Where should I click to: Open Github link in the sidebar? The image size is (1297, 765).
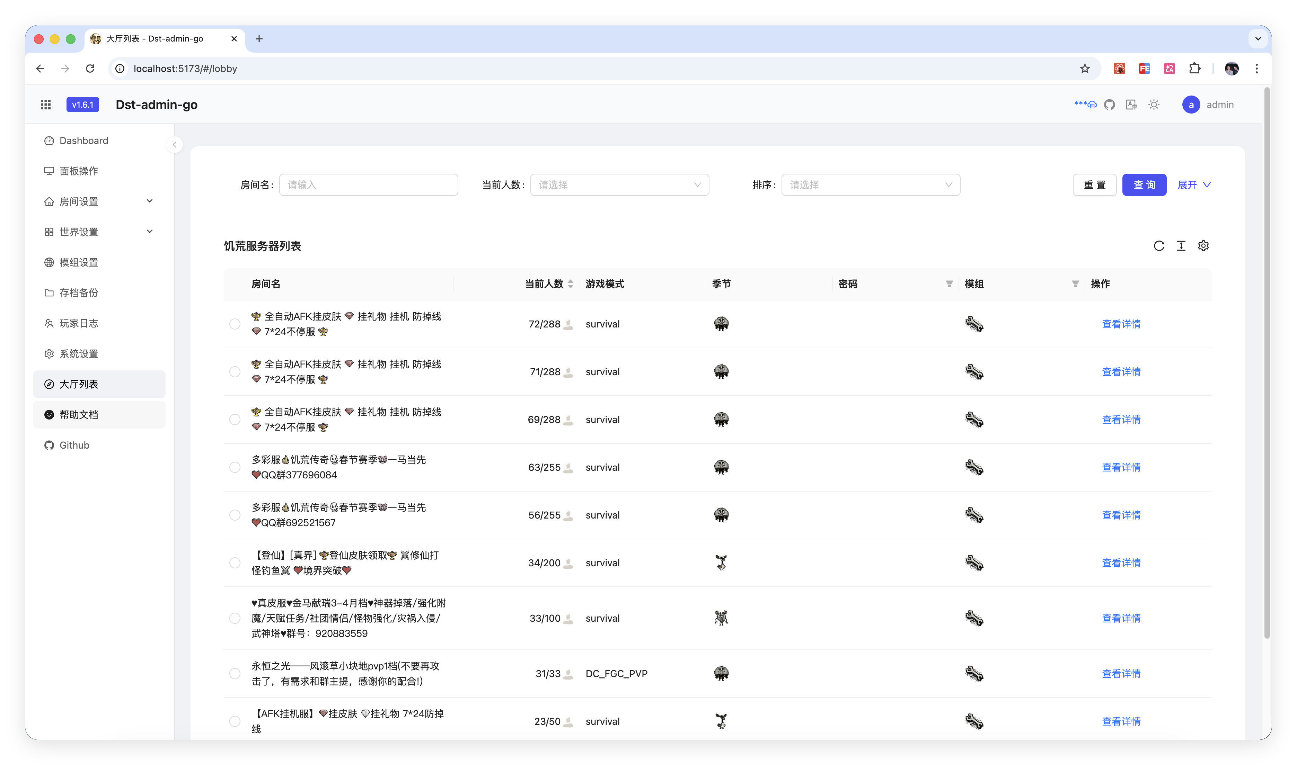(99, 445)
